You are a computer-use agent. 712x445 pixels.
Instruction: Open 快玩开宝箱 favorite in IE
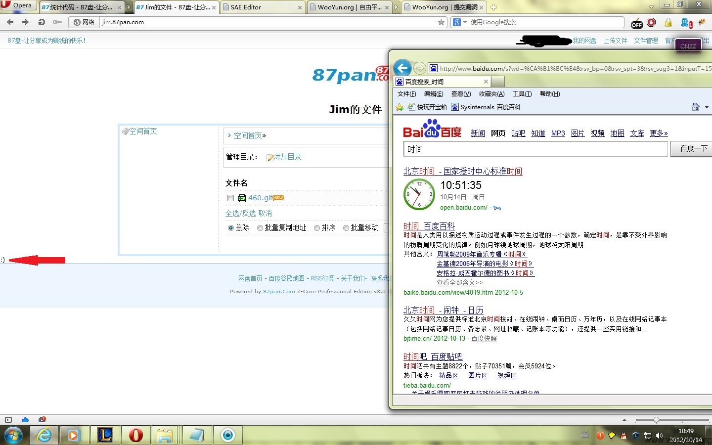pyautogui.click(x=427, y=107)
